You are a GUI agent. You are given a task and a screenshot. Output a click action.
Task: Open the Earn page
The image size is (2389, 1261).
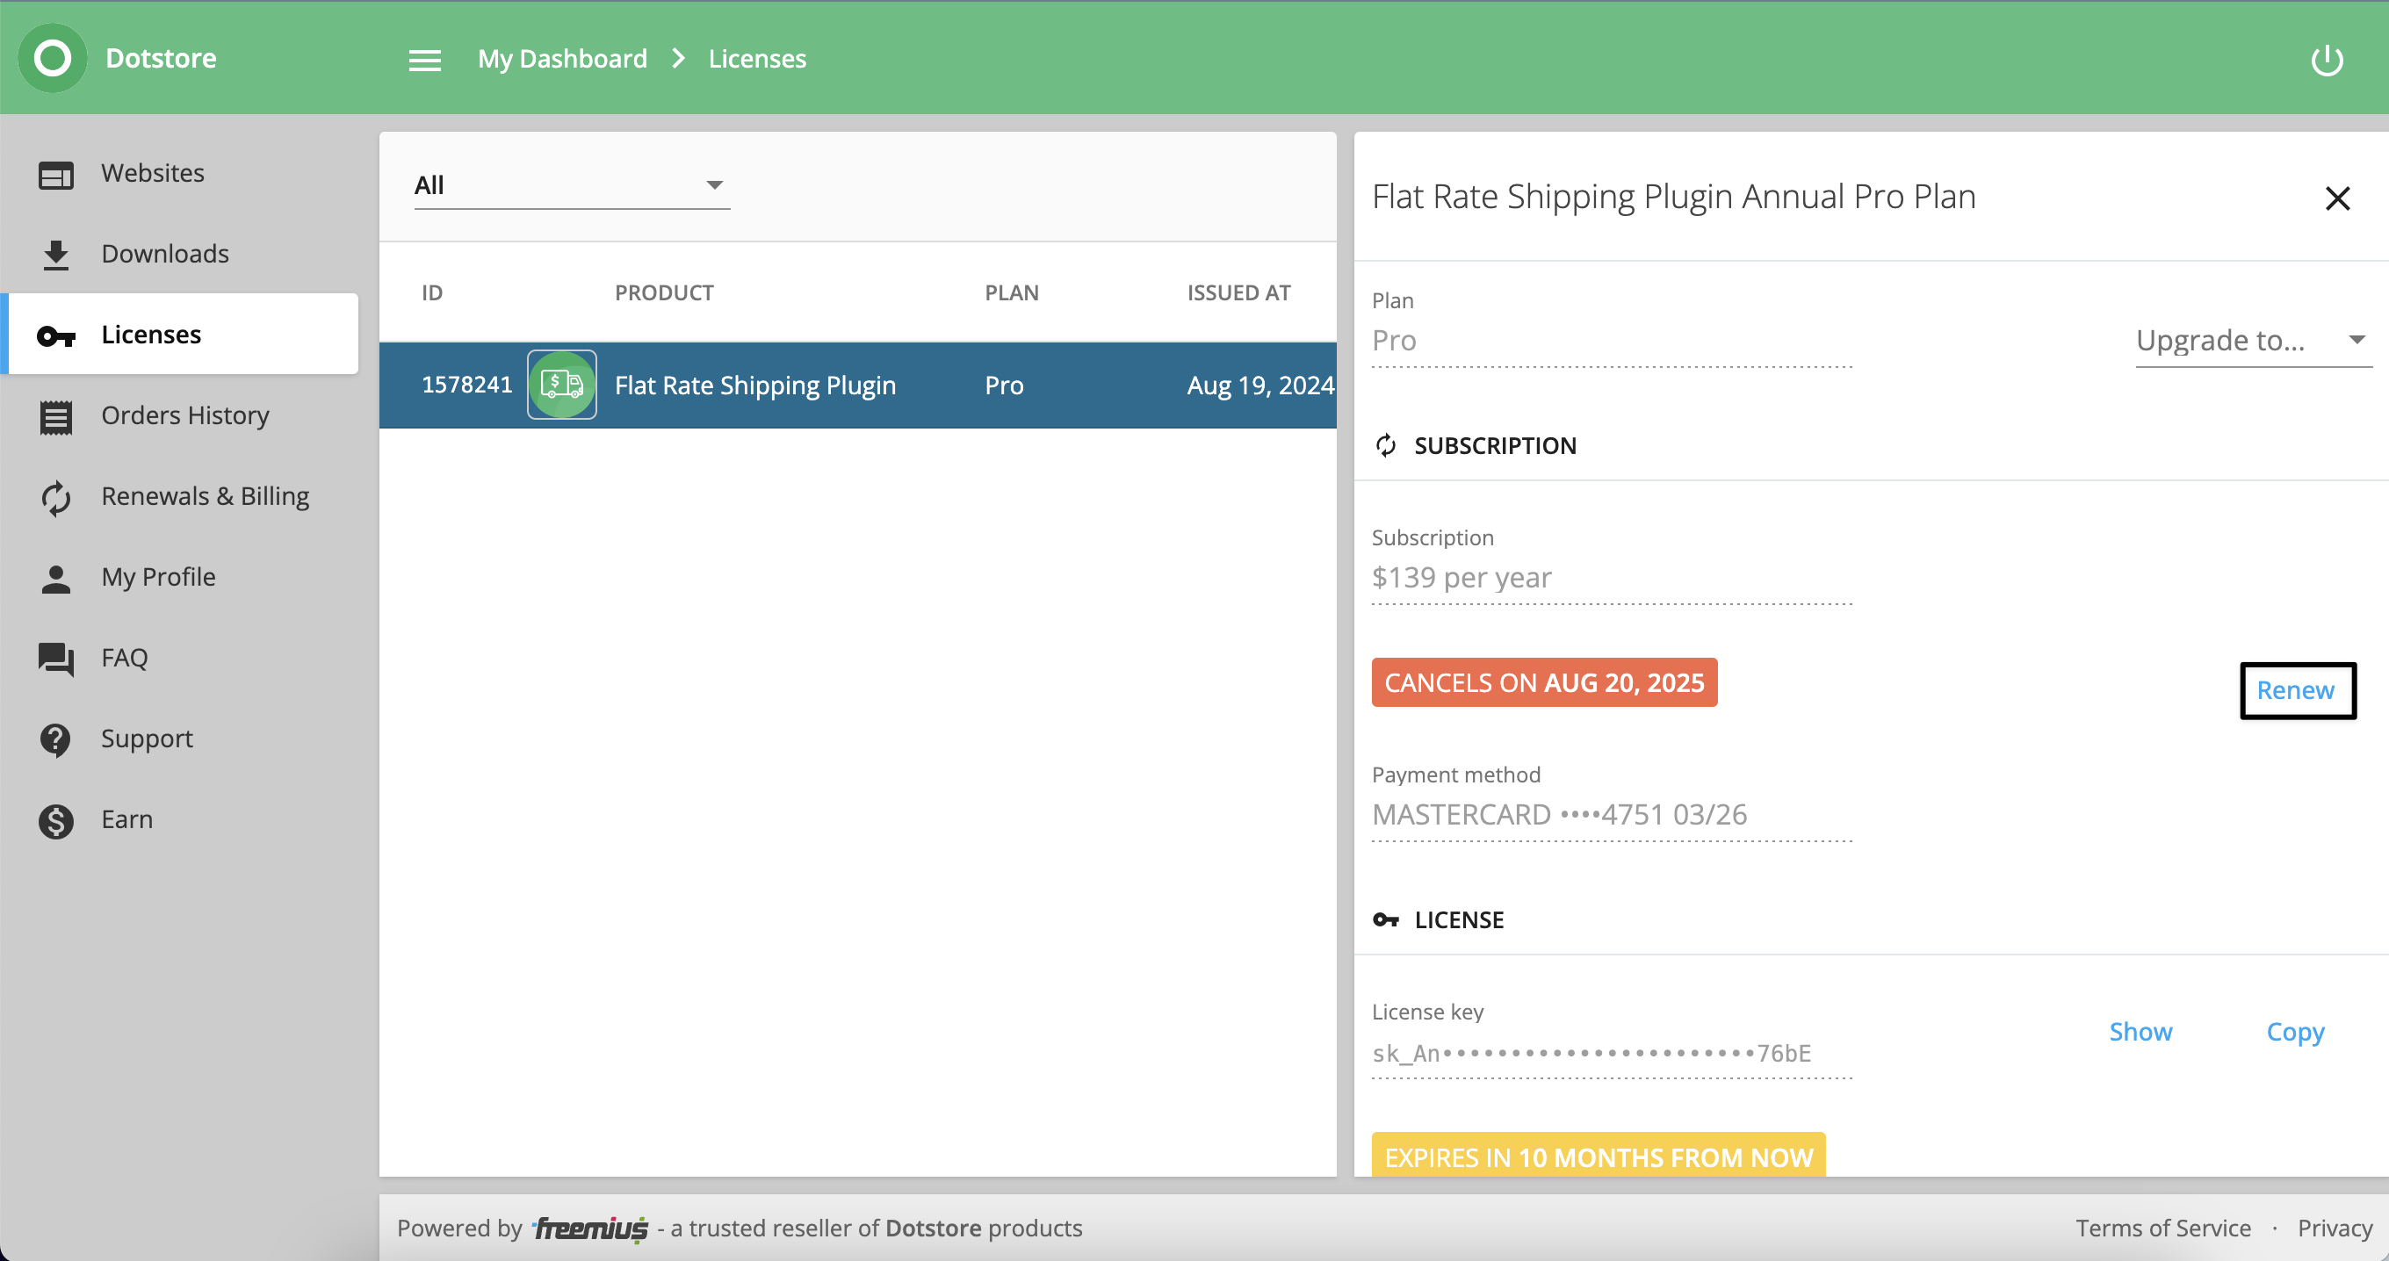127,819
